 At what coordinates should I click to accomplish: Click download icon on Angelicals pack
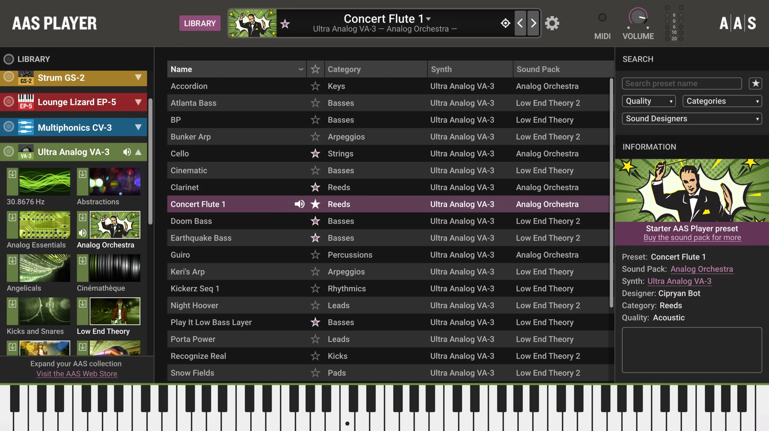pos(12,260)
